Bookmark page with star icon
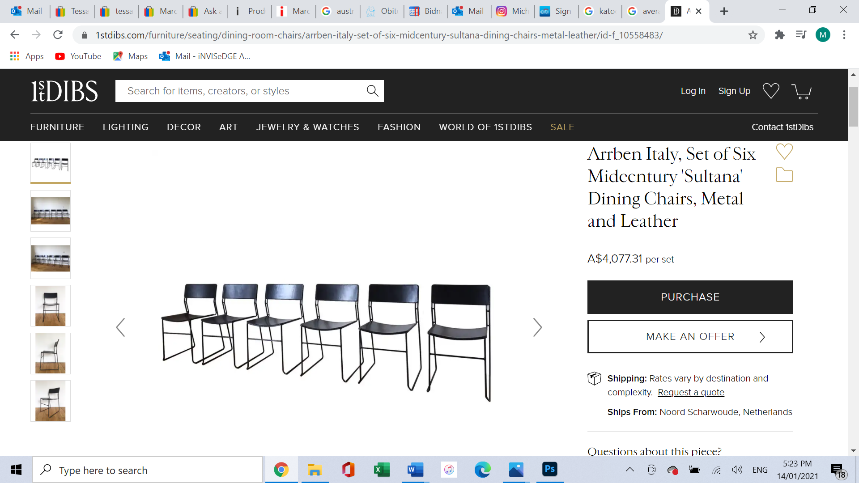The width and height of the screenshot is (859, 483). pos(753,35)
